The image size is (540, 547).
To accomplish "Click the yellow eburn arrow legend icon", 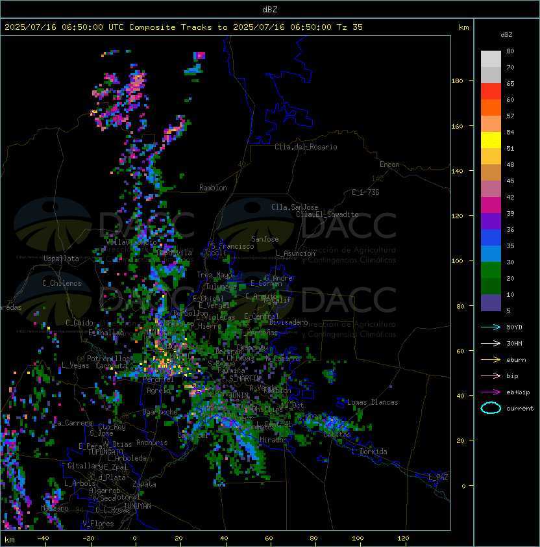I will pyautogui.click(x=491, y=360).
